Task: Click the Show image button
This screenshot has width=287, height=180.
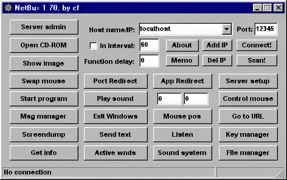Action: (44, 63)
